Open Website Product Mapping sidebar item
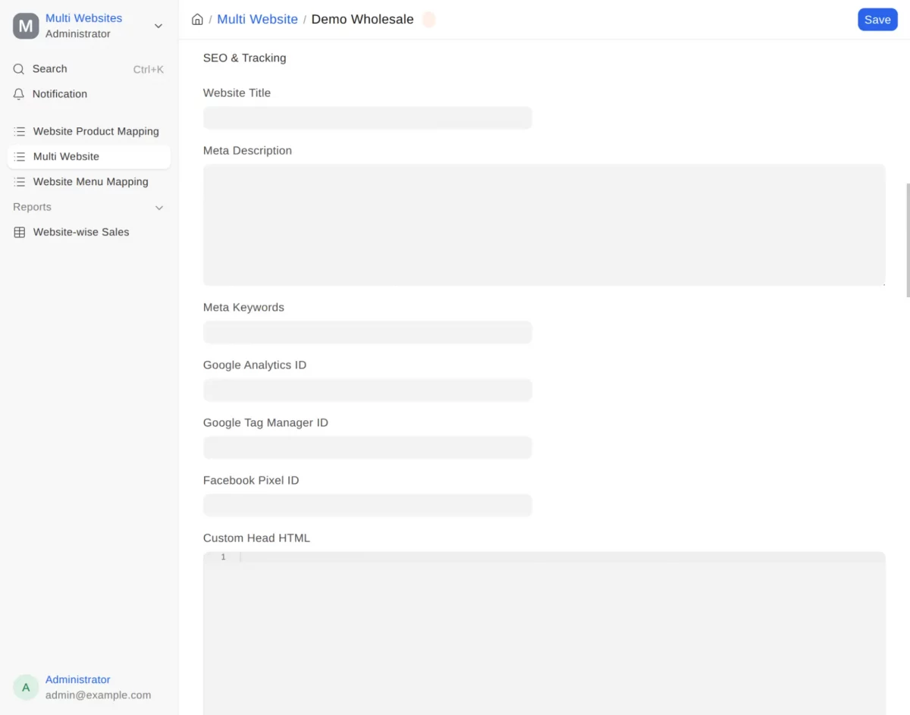Screen dimensions: 910x715 click(x=89, y=131)
